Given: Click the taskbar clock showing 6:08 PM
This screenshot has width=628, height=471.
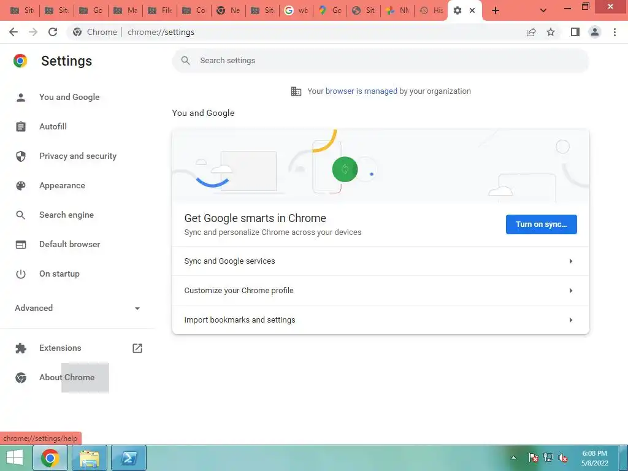Looking at the screenshot, I should point(595,458).
